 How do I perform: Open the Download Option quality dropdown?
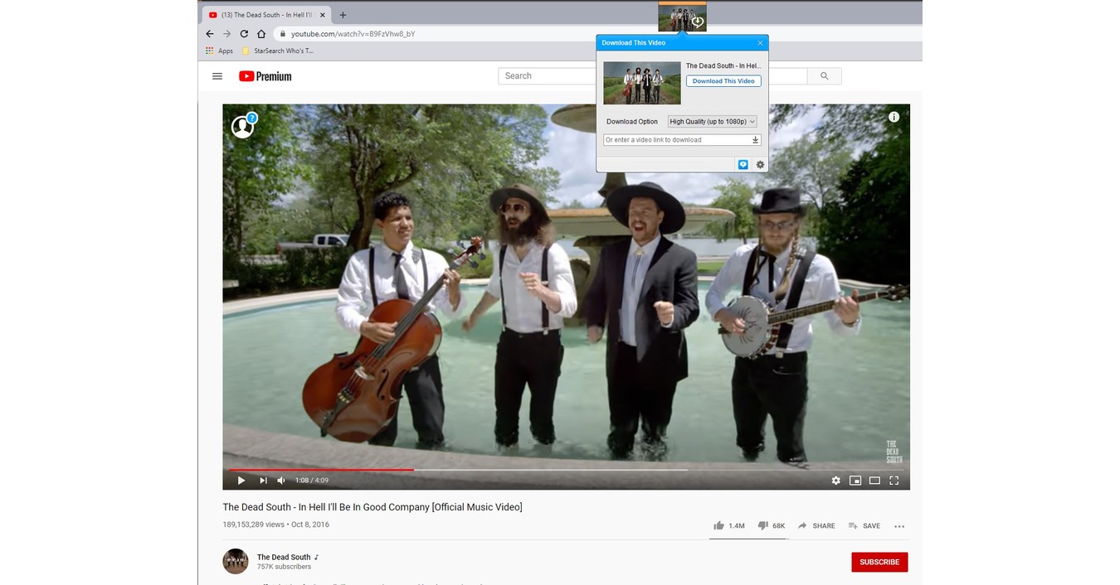click(x=712, y=121)
